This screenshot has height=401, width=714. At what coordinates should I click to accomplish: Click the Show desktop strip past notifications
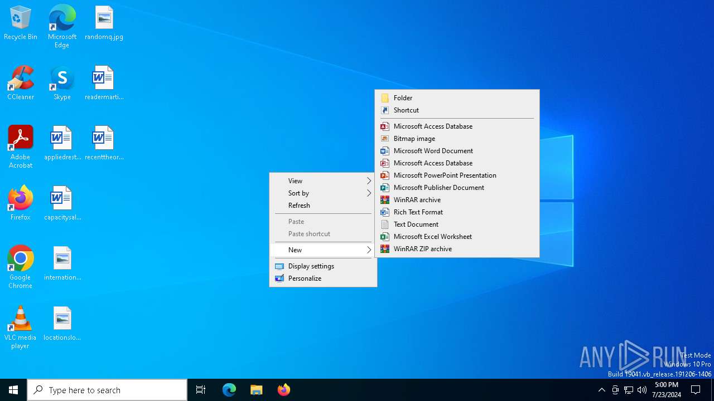tap(712, 390)
